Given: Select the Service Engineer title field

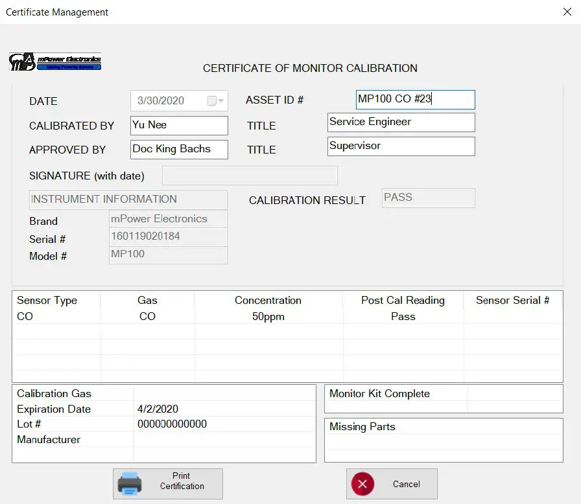Looking at the screenshot, I should (401, 122).
